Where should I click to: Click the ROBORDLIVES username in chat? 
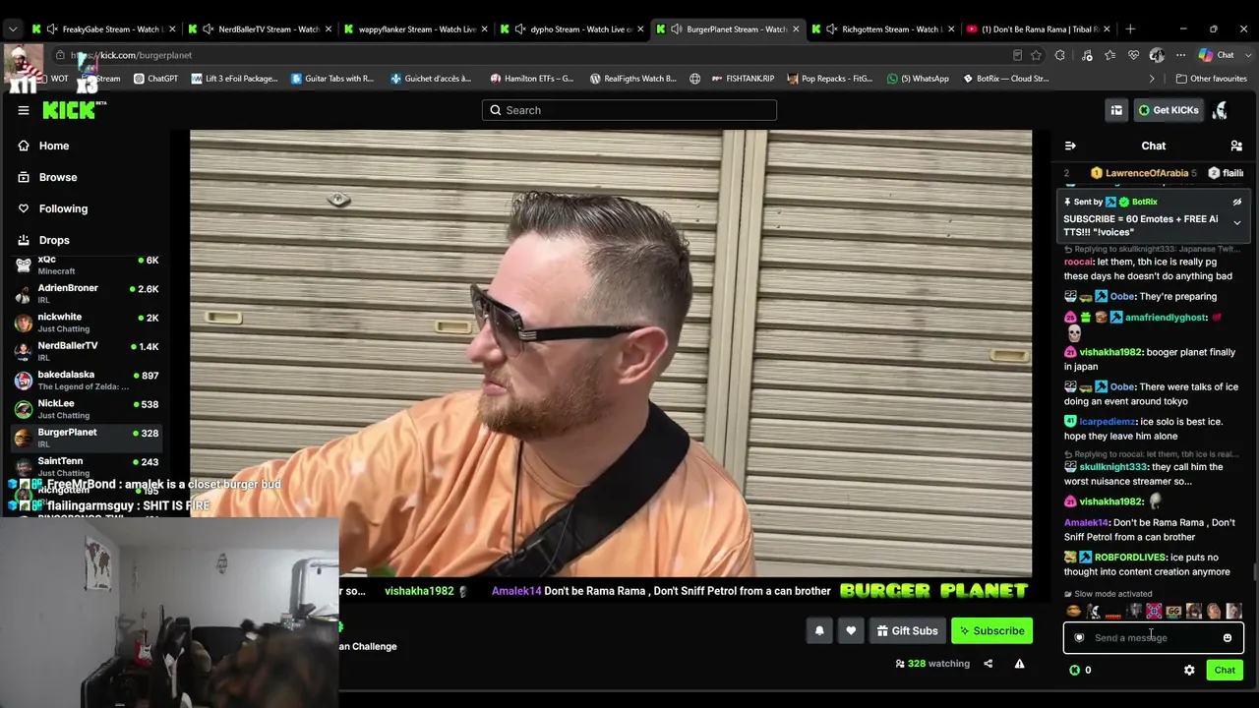pyautogui.click(x=1130, y=558)
